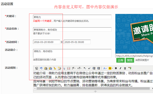This screenshot has height=94, width=153.
Task: Click the reply image banner thumbnail
Action: click(134, 34)
